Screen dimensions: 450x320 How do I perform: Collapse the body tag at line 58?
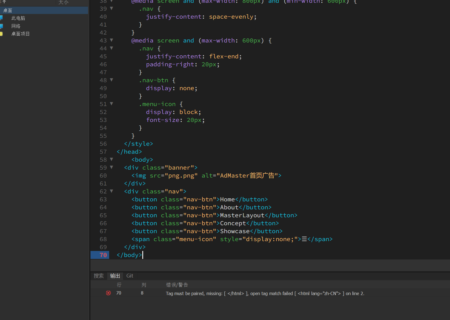pos(112,159)
